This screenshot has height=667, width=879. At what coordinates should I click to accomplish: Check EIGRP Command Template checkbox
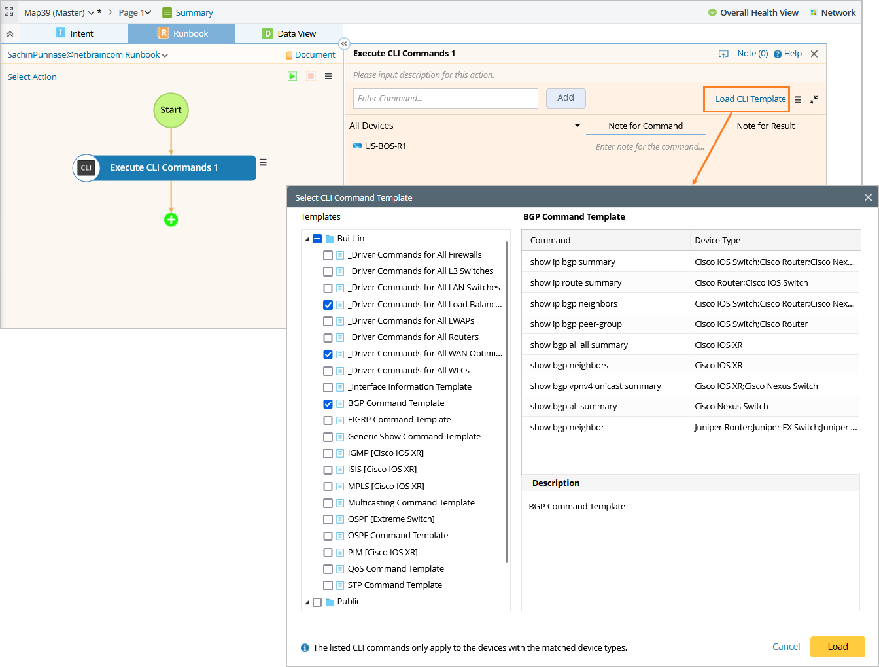point(328,420)
